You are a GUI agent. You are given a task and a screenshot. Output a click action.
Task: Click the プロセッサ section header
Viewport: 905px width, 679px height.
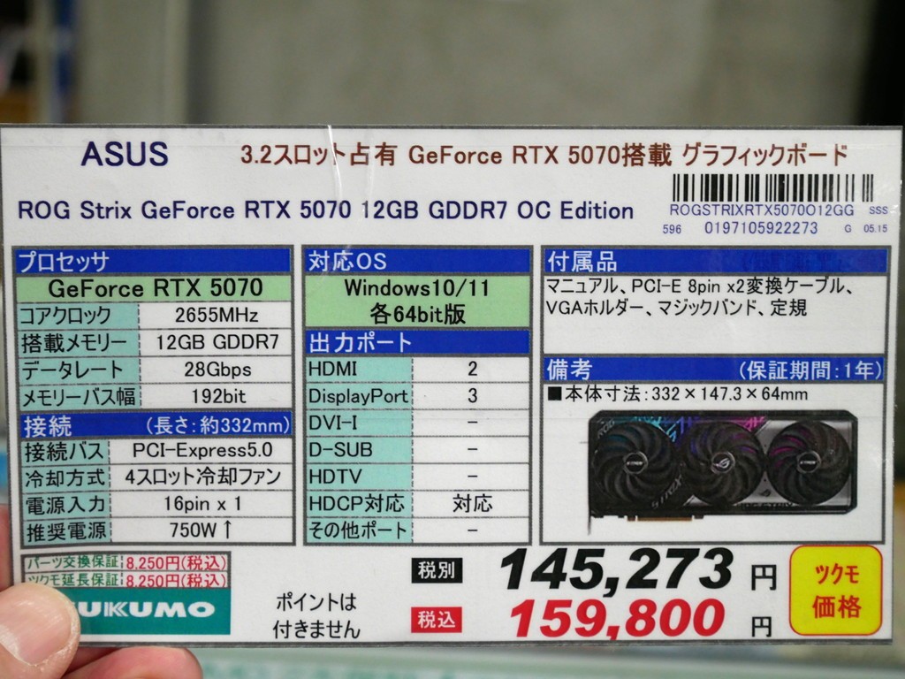(154, 261)
